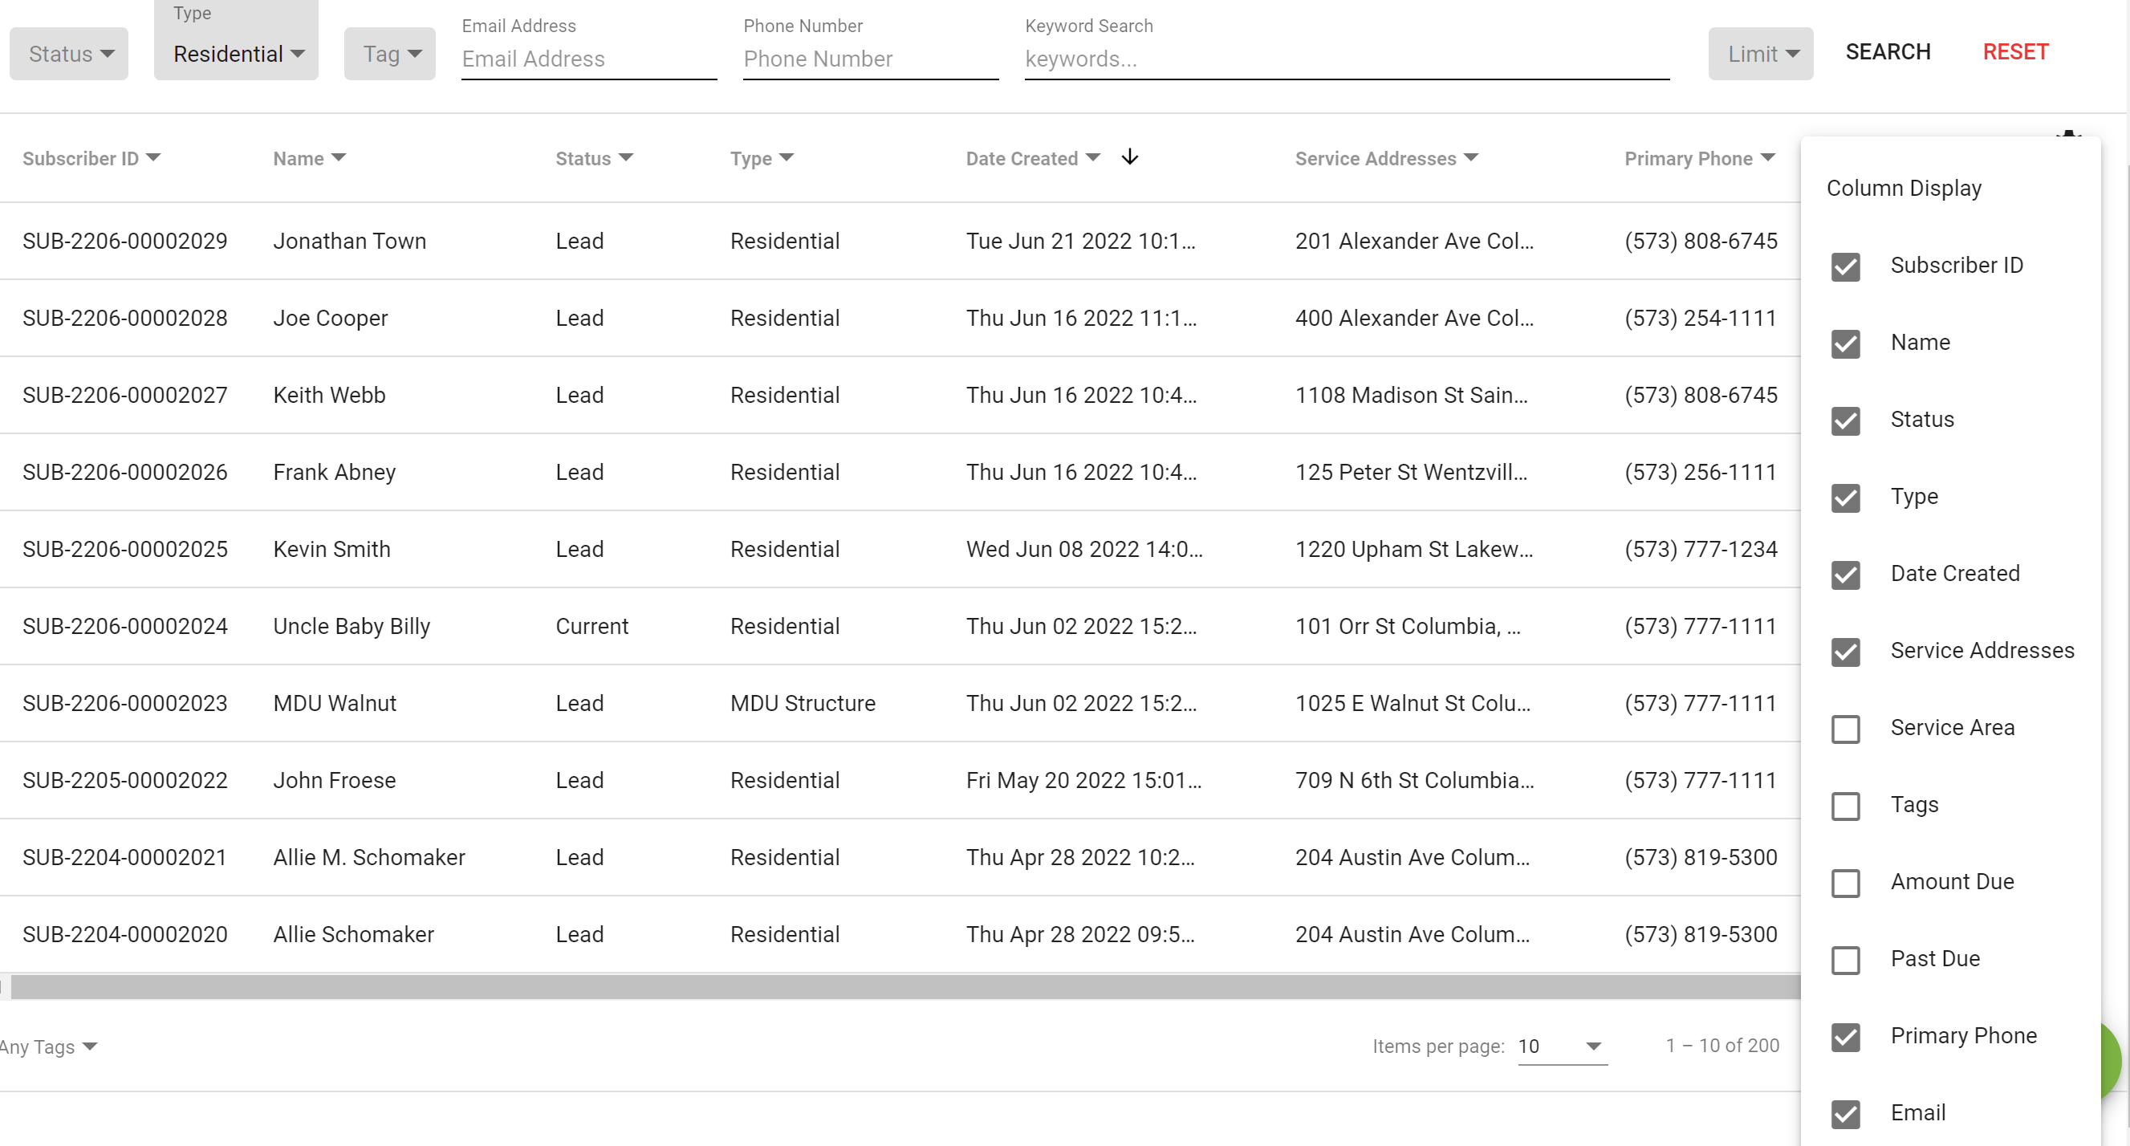Click phone number (573) 254-1111
Screen dimensions: 2130x1146
pyautogui.click(x=1700, y=318)
